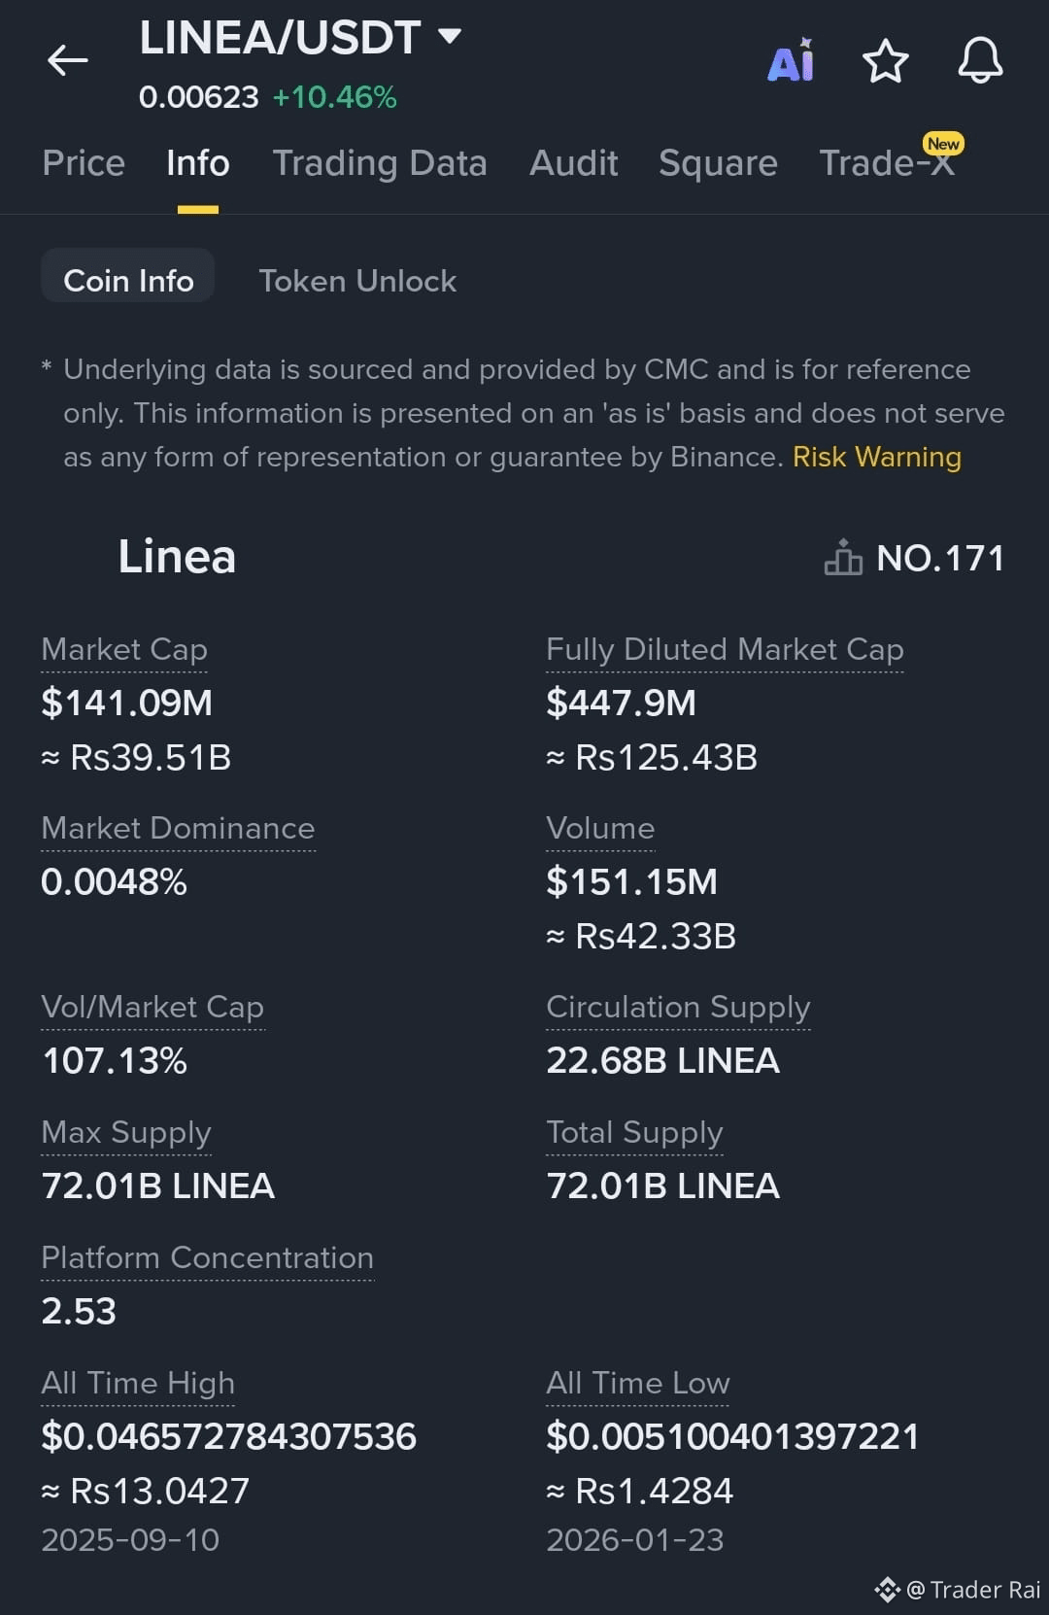Select the Trade-X tab

coord(887,163)
